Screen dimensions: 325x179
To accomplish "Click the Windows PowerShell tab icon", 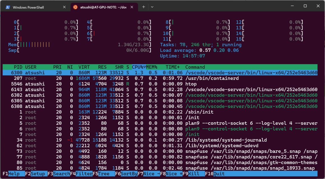I will [7, 7].
